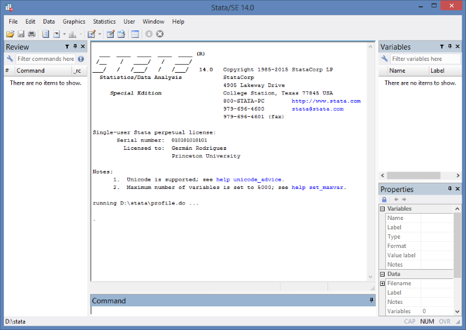This screenshot has width=466, height=330.
Task: Open the Data Editor (Browse) magnifier icon
Action: pos(121,34)
